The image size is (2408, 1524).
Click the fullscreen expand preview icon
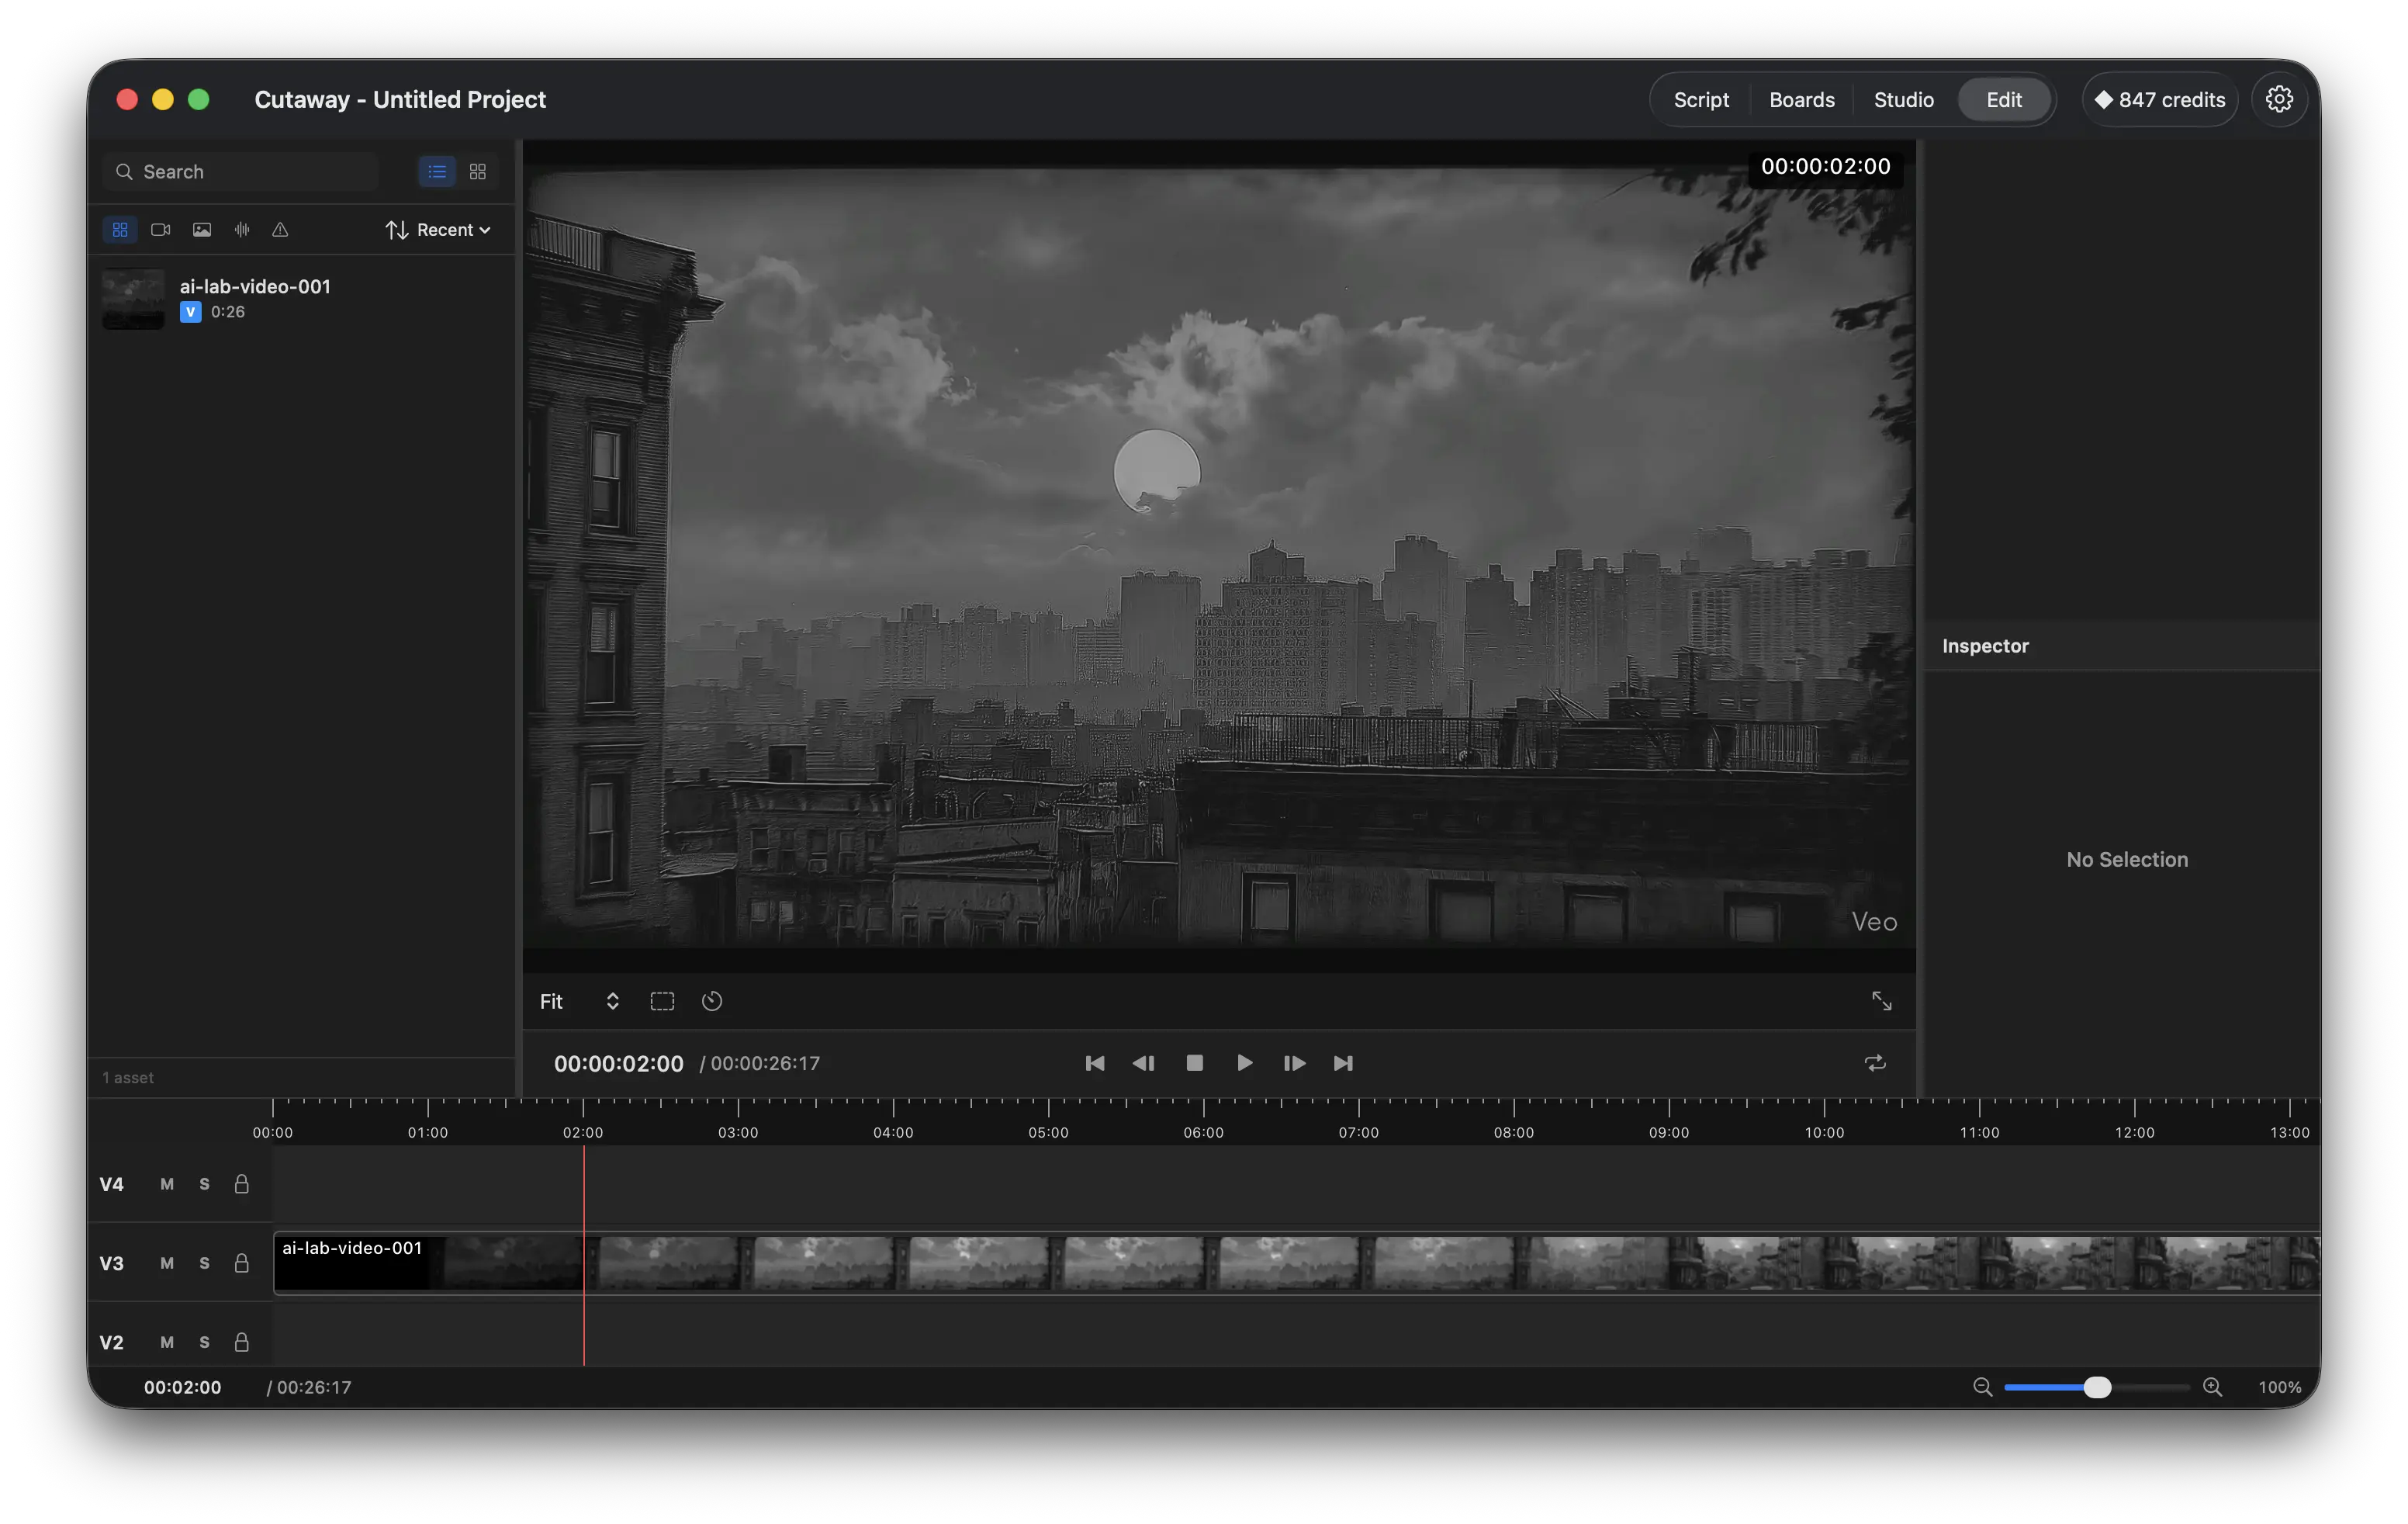[1881, 1001]
